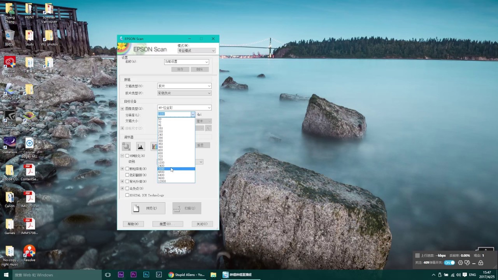This screenshot has height=280, width=498.
Task: Toggle the danmaku ON switch off
Action: coord(449,263)
